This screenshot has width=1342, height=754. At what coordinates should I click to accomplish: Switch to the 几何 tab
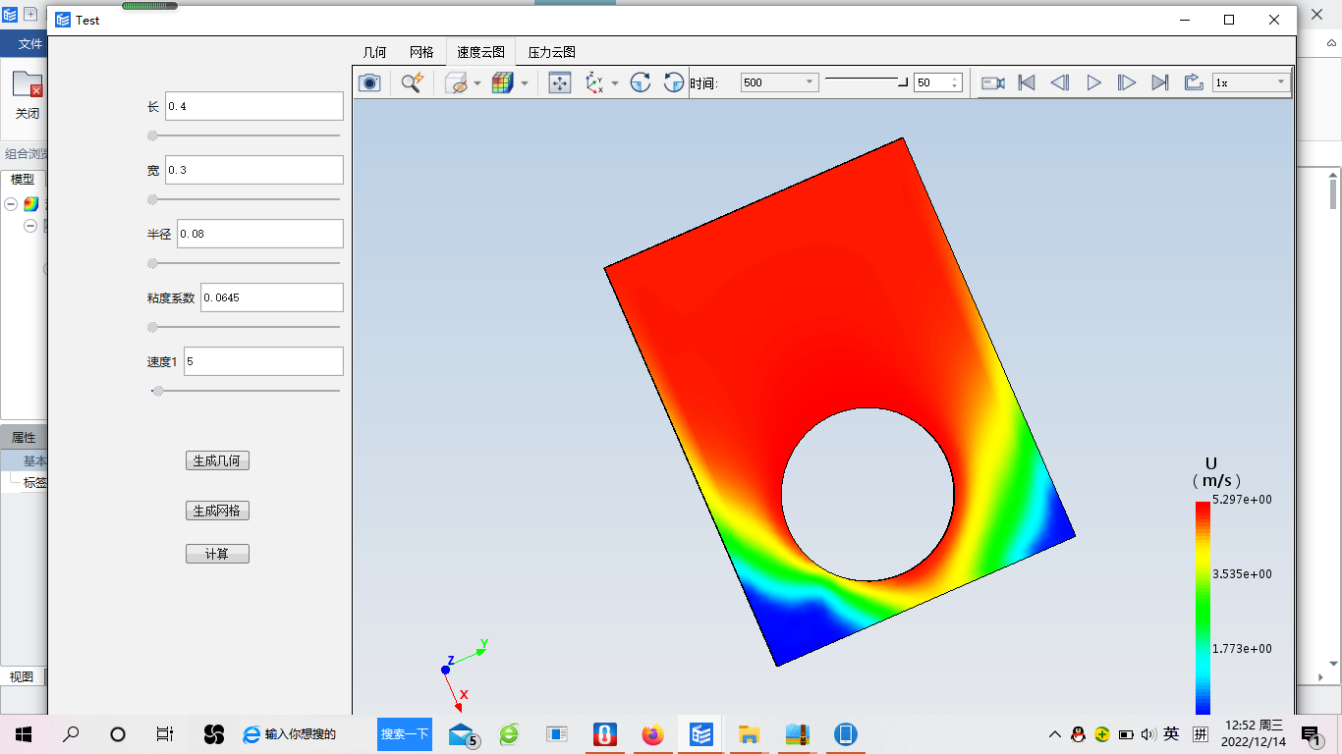374,52
